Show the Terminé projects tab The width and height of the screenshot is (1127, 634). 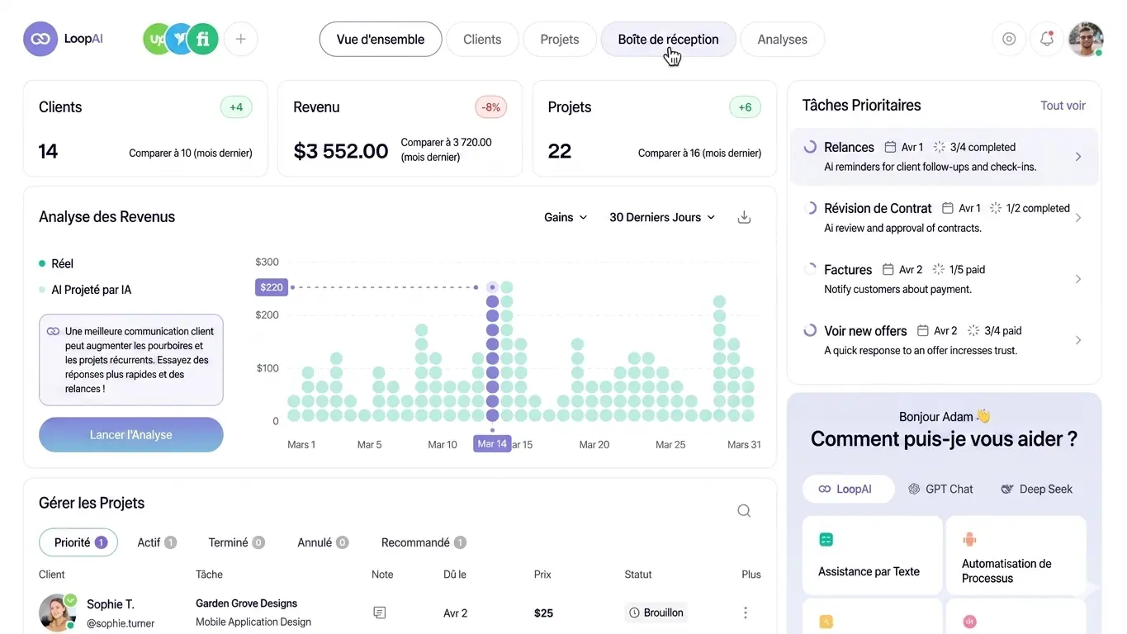click(236, 542)
